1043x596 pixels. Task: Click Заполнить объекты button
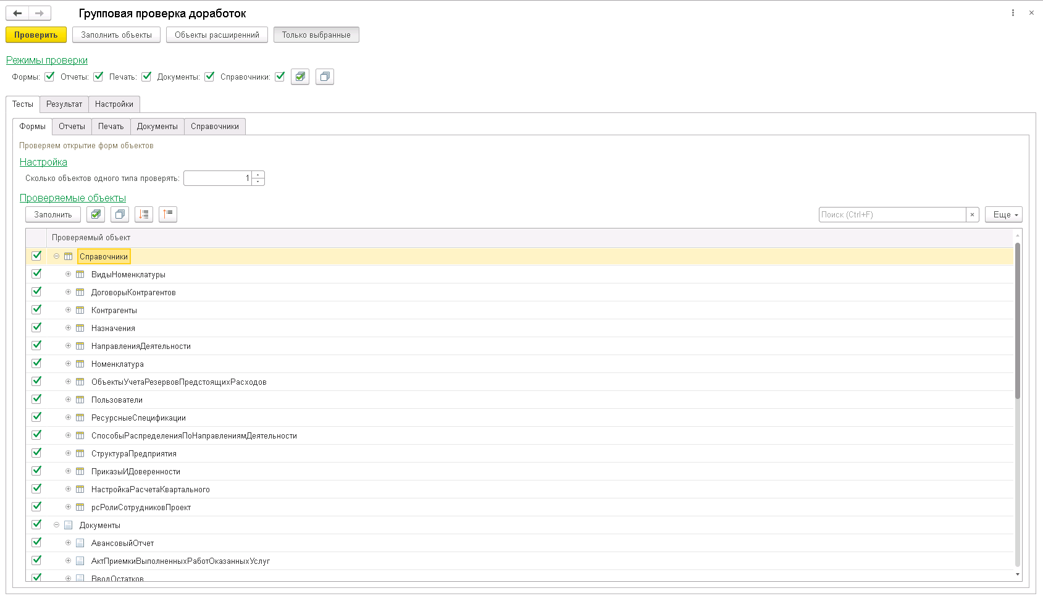[117, 35]
